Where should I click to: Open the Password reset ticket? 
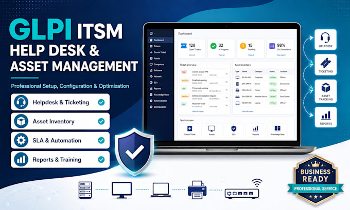click(204, 105)
